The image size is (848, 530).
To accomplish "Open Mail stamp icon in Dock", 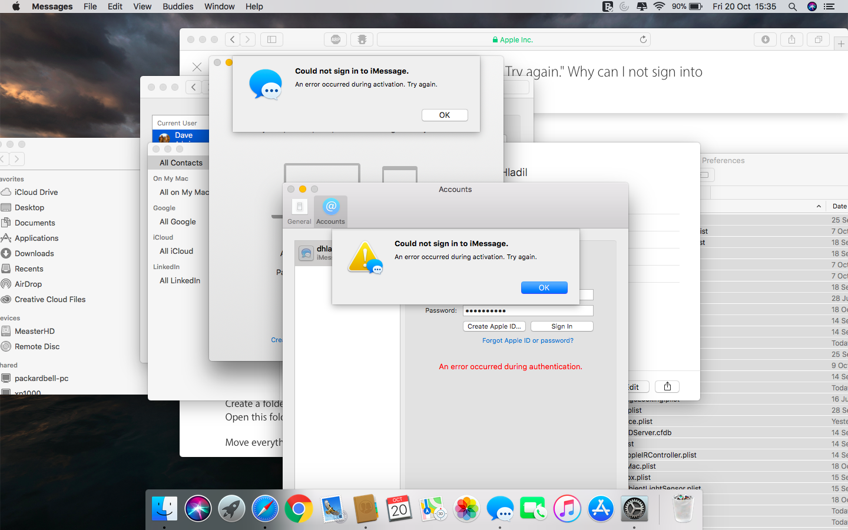I will 333,509.
